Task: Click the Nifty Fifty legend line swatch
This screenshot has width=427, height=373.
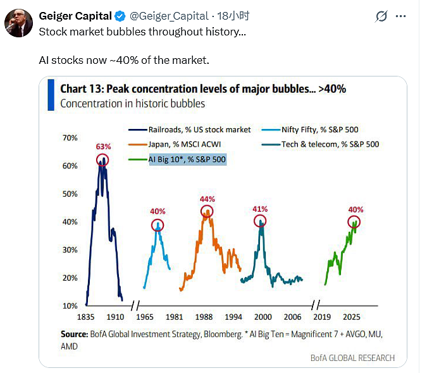Action: pyautogui.click(x=271, y=130)
